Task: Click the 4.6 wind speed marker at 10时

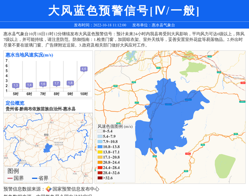Action: click(x=84, y=69)
